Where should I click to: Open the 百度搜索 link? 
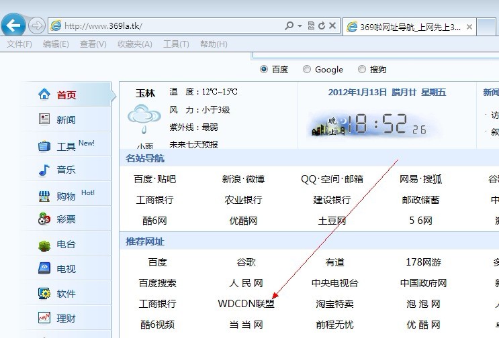(158, 283)
